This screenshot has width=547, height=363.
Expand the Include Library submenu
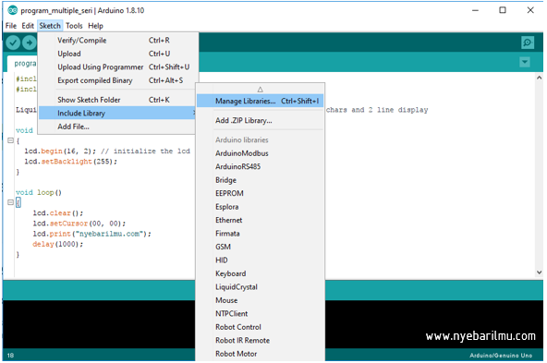coord(117,114)
